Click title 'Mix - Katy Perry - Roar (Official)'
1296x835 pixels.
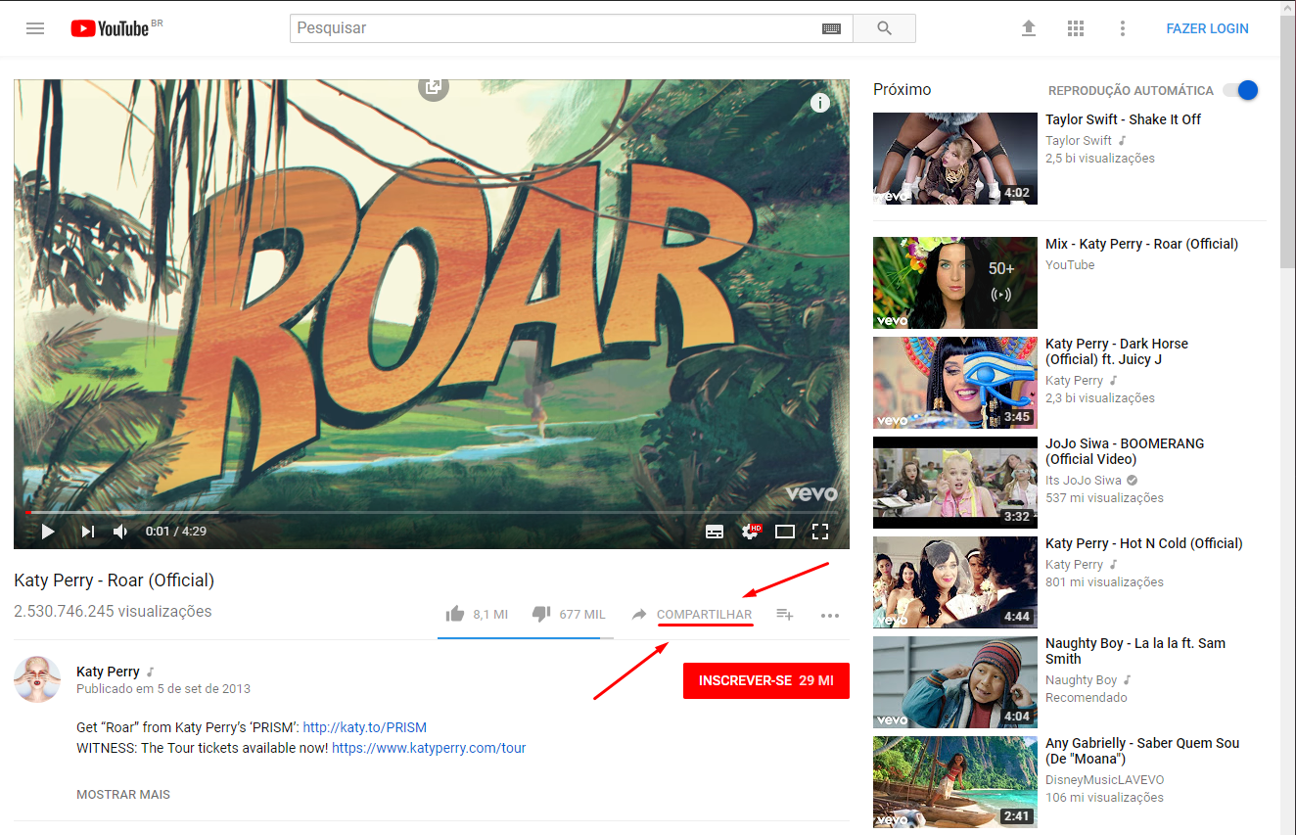click(1141, 244)
